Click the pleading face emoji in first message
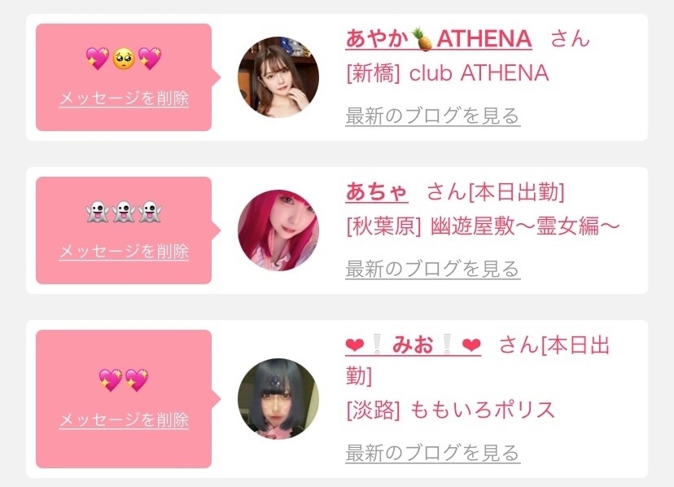 point(124,59)
